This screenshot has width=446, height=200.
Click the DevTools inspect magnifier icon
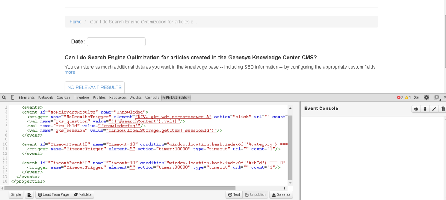point(4,98)
